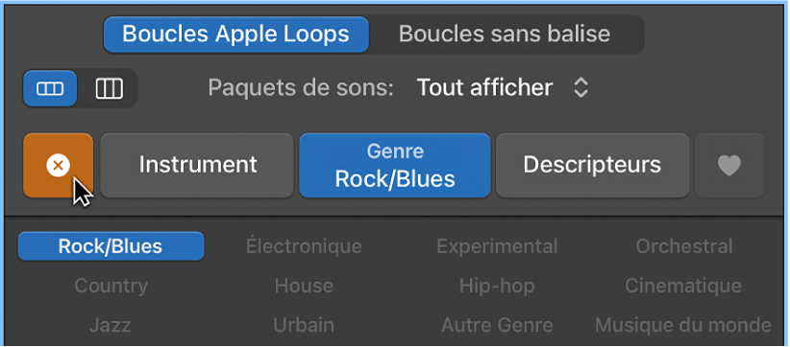Switch to column view icon
This screenshot has width=790, height=347.
(x=109, y=89)
